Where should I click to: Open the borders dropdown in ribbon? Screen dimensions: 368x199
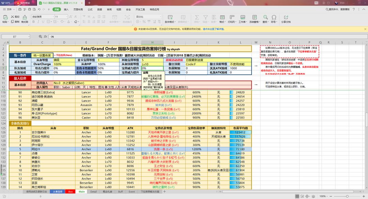(x=51, y=21)
